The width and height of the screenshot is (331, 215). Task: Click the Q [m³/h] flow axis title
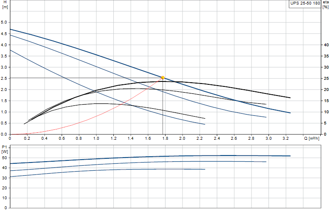point(312,139)
